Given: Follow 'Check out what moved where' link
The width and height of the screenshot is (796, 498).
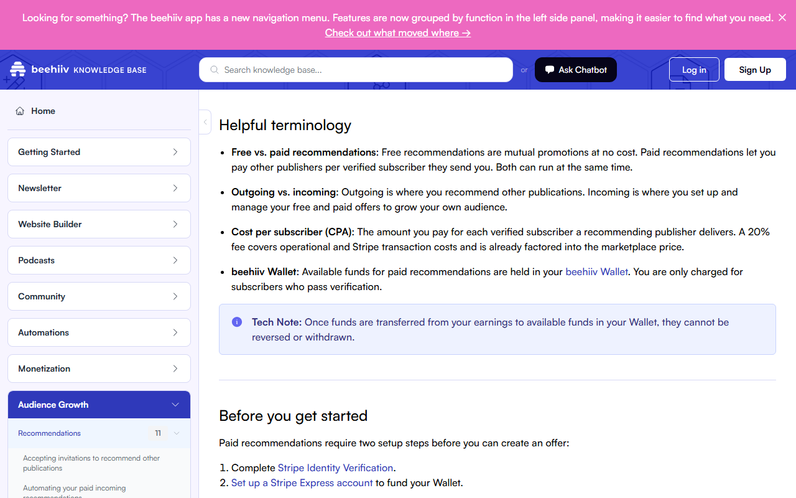Looking at the screenshot, I should click(x=398, y=32).
